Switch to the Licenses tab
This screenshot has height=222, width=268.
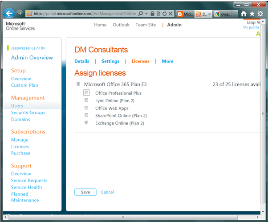tap(141, 61)
